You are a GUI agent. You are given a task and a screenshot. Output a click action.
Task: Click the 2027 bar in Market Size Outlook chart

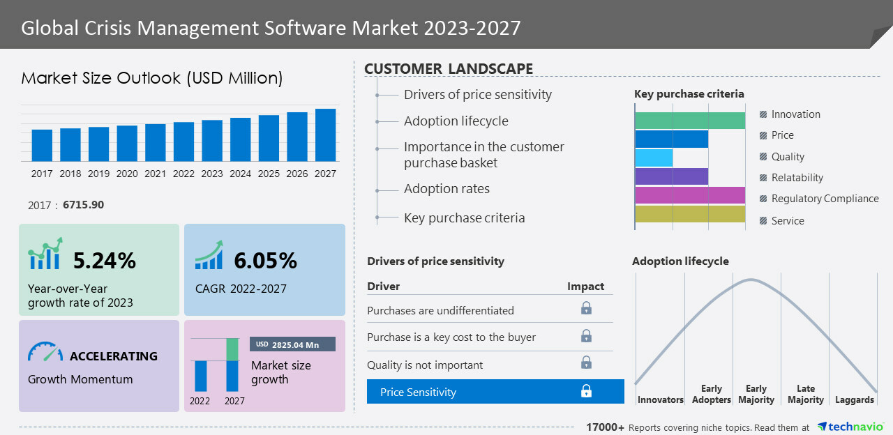point(324,136)
